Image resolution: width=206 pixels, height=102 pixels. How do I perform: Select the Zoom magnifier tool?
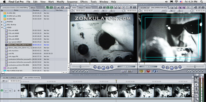pos(196,99)
